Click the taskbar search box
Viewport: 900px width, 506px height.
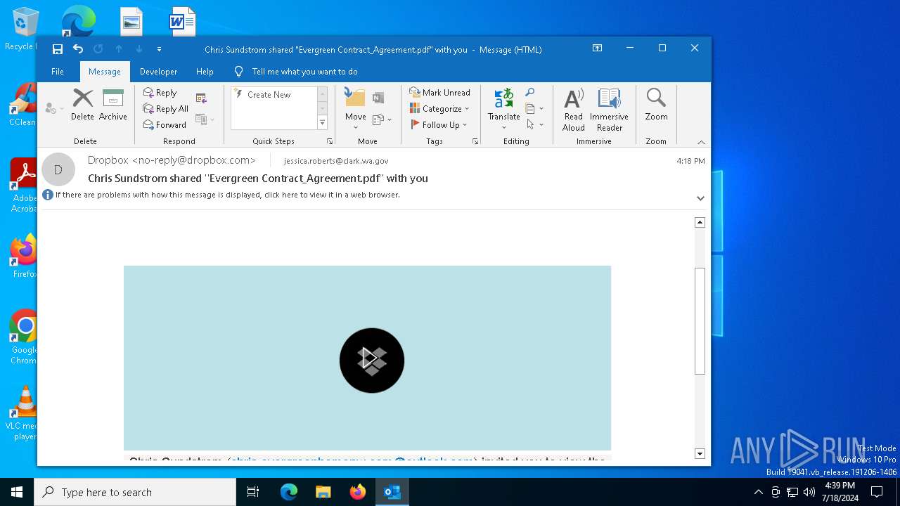135,492
